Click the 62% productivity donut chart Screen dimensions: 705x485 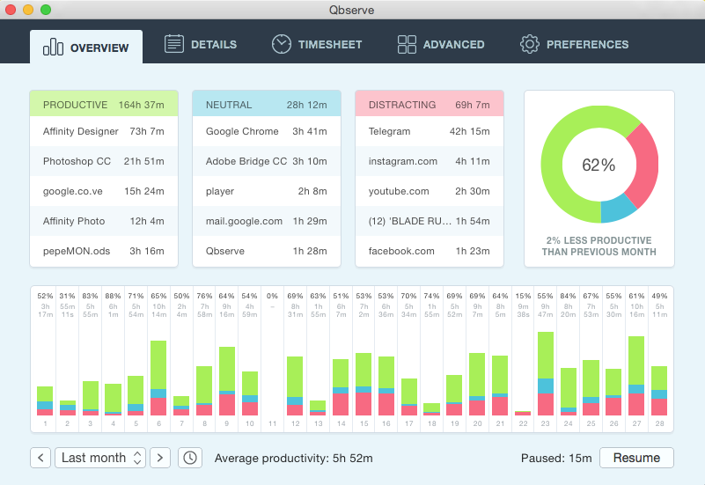click(599, 165)
